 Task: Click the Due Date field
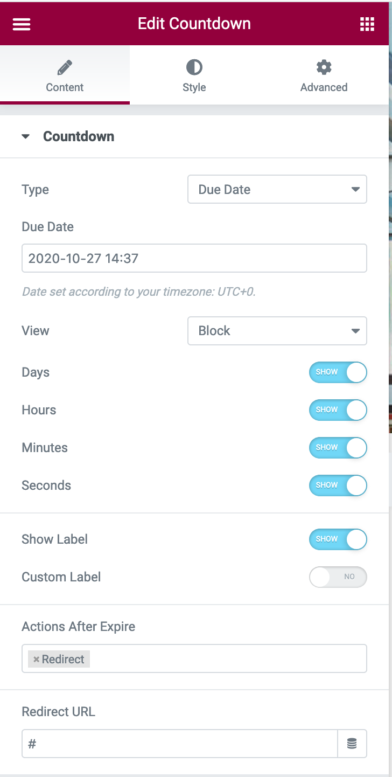coord(194,258)
